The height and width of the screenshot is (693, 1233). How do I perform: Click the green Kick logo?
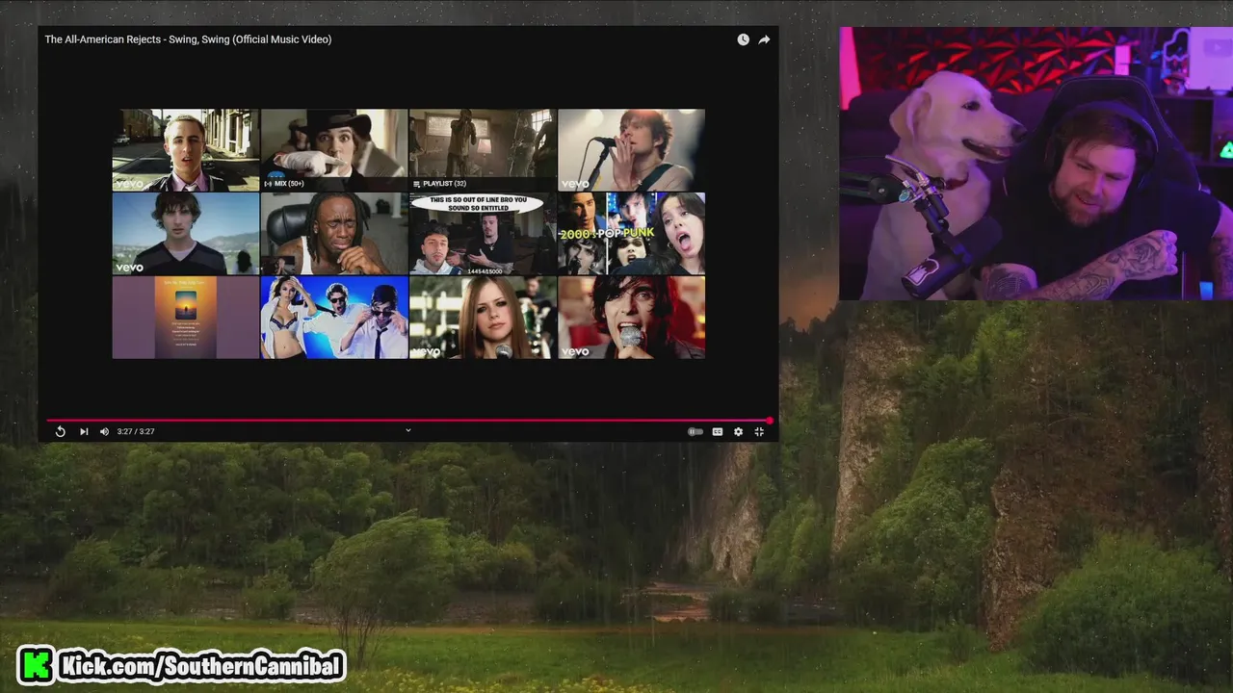[x=36, y=665]
